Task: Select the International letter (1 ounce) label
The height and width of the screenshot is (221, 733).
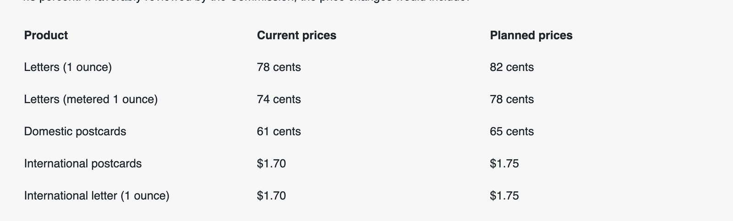Action: pos(96,195)
